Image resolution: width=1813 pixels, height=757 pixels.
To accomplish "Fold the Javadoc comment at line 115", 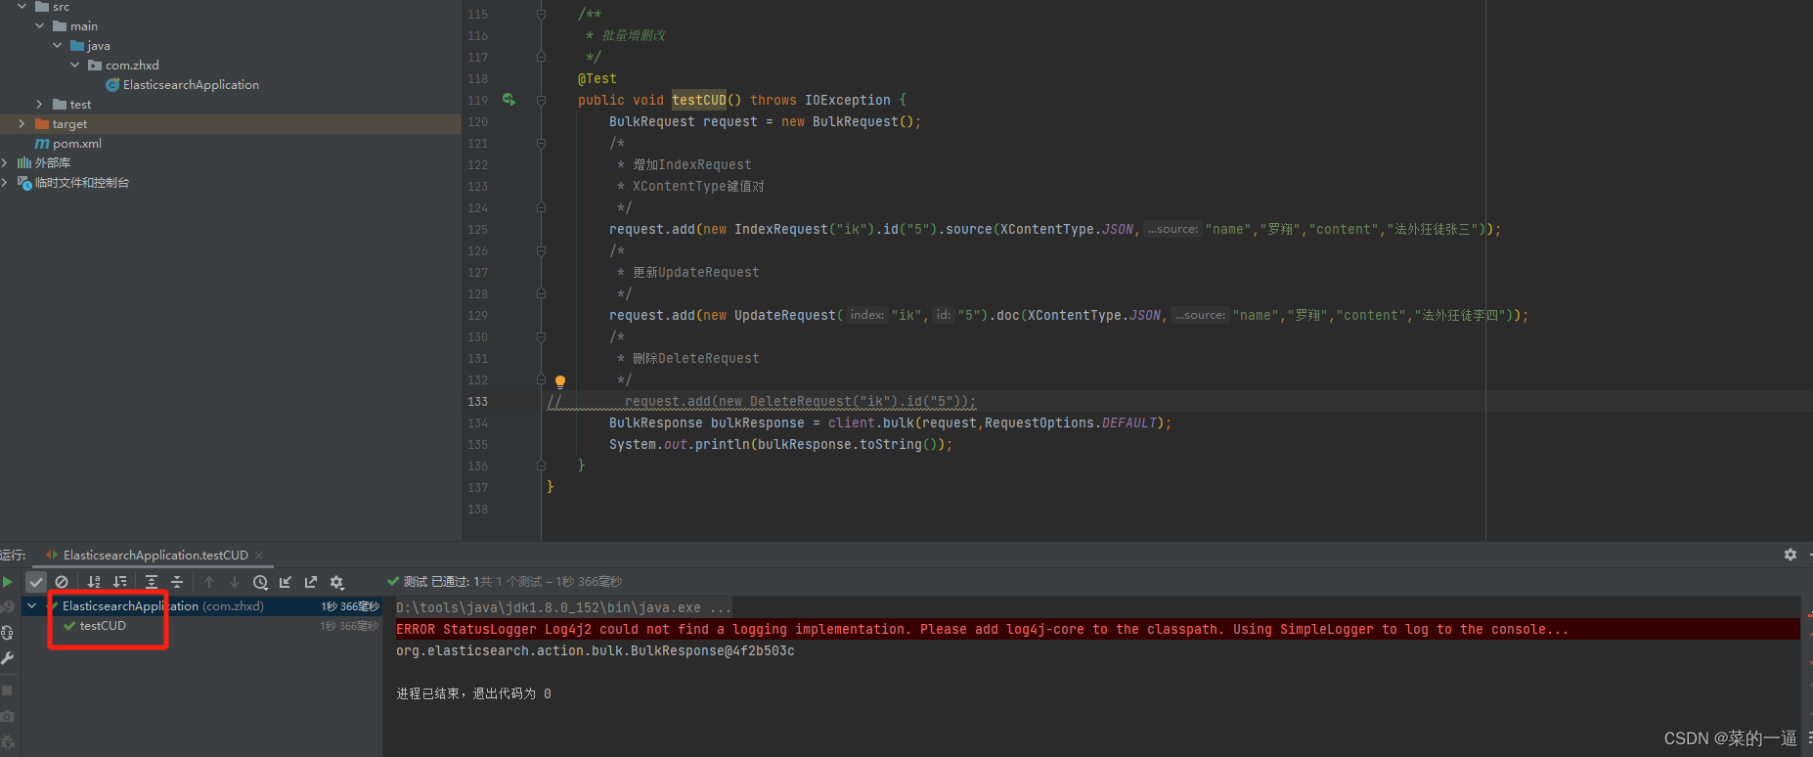I will (541, 14).
